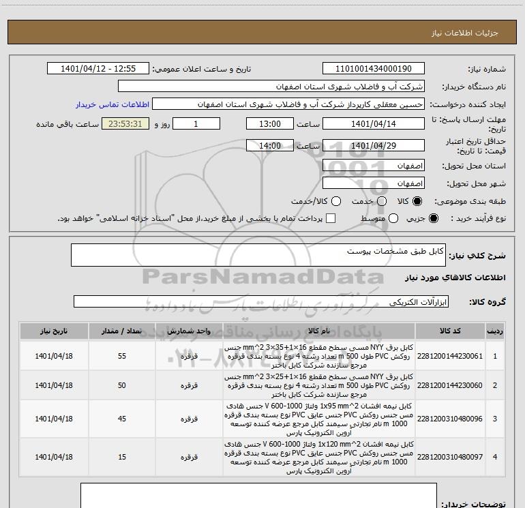Click the کد کالا column header
Viewport: 525px width, 508px height.
(450, 331)
